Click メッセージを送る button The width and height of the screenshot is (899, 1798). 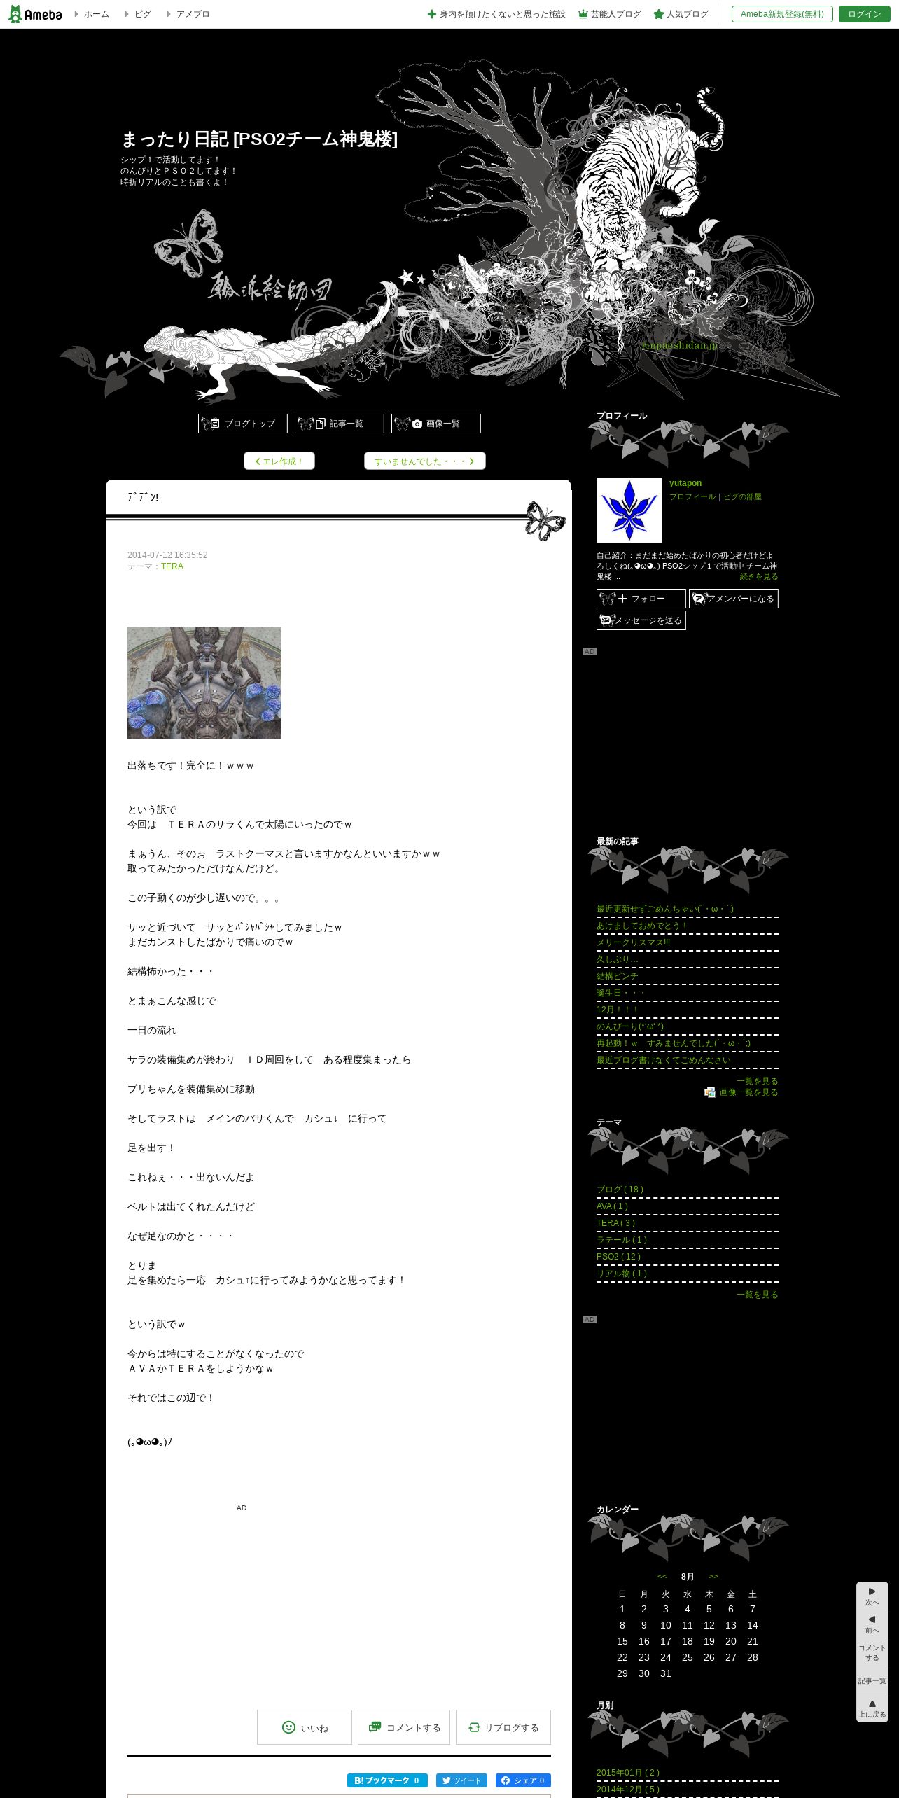tap(641, 620)
